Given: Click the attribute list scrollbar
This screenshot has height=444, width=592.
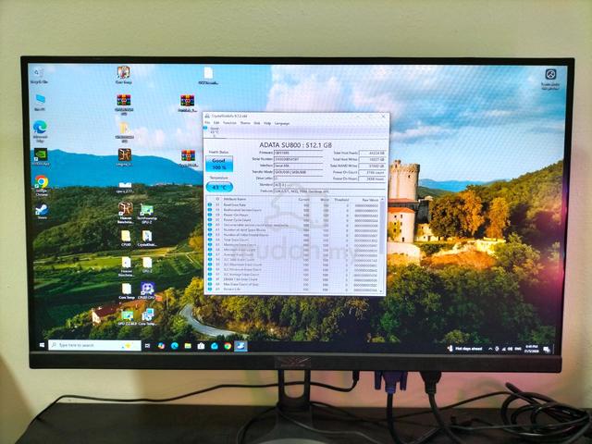Looking at the screenshot, I should coord(382,244).
